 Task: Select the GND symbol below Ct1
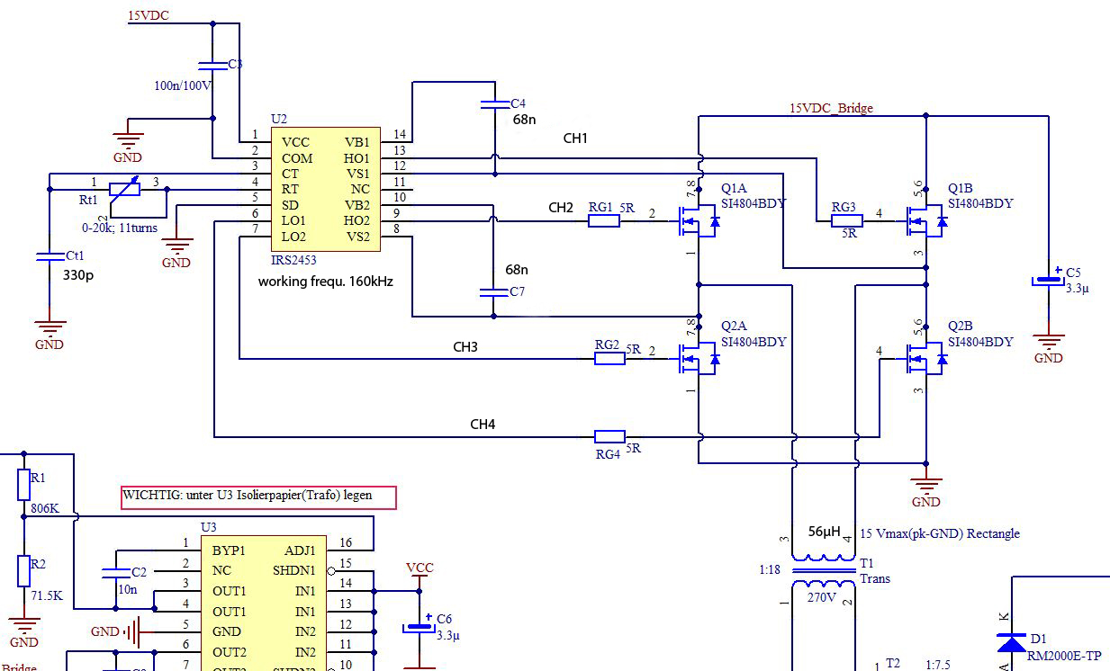coord(50,331)
